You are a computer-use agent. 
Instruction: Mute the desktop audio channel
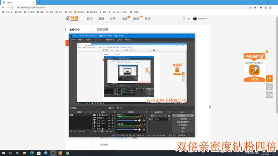click(140, 129)
